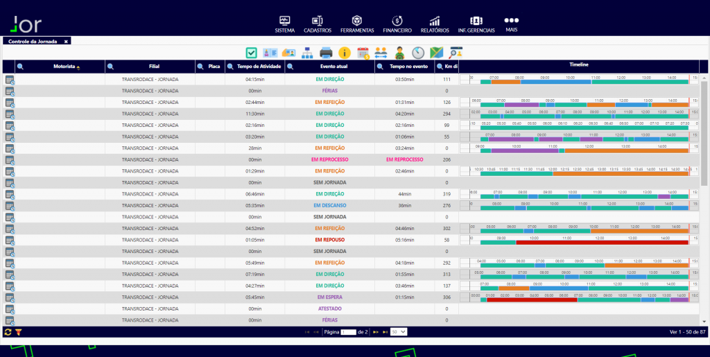The width and height of the screenshot is (710, 357).
Task: Click the Ver 1 - 50 de 87 text
Action: [687, 332]
